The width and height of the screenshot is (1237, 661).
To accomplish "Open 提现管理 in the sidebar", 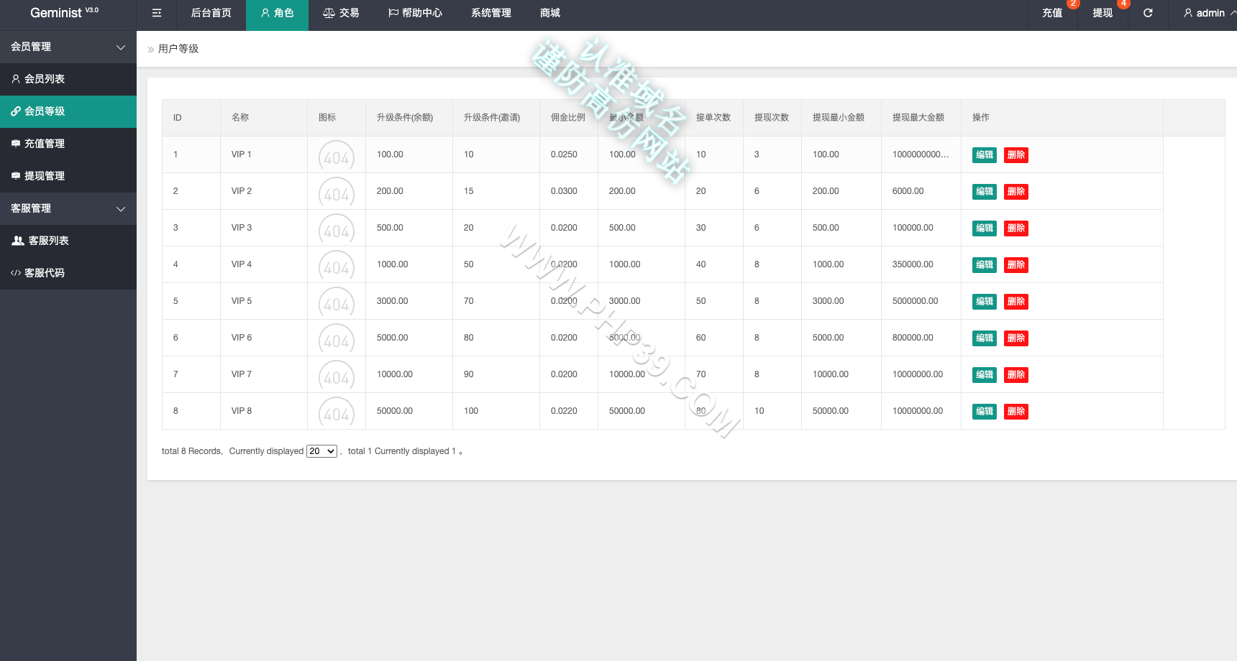I will (68, 176).
